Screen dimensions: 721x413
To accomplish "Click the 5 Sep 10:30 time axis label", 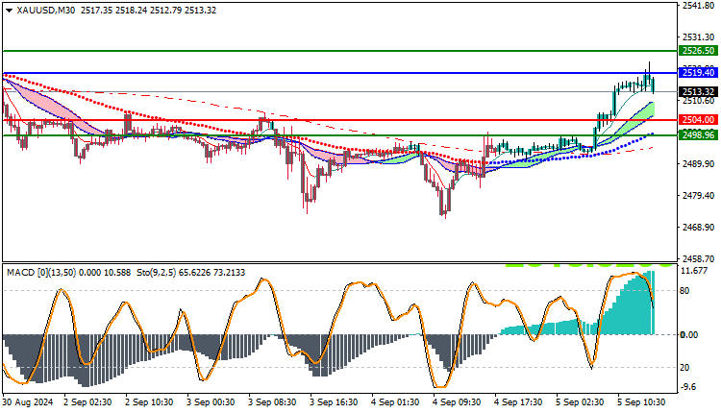I will tap(641, 402).
